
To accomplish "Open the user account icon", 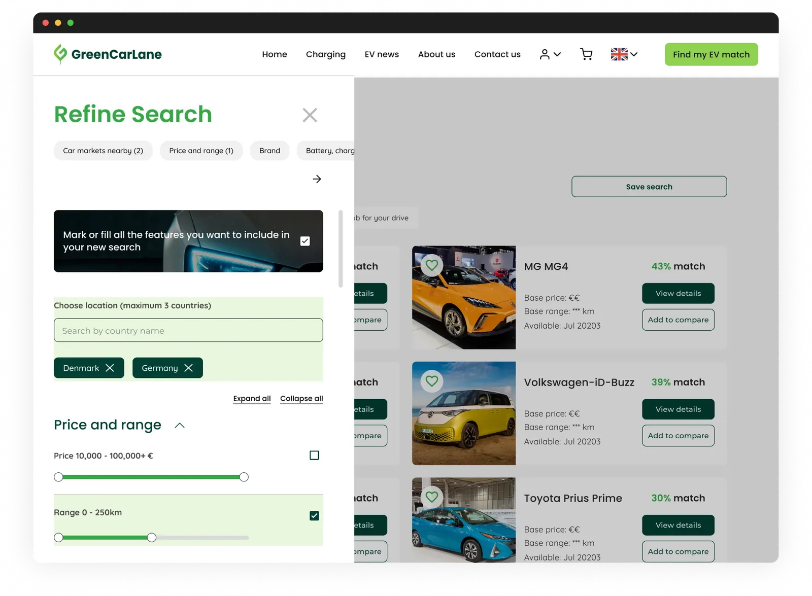I will click(x=545, y=54).
